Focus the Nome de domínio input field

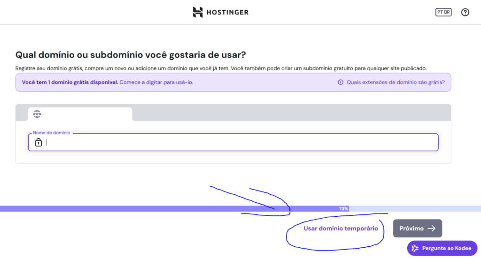tap(240, 142)
